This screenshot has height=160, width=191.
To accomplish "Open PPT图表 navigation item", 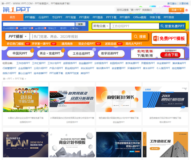I will (98, 17).
